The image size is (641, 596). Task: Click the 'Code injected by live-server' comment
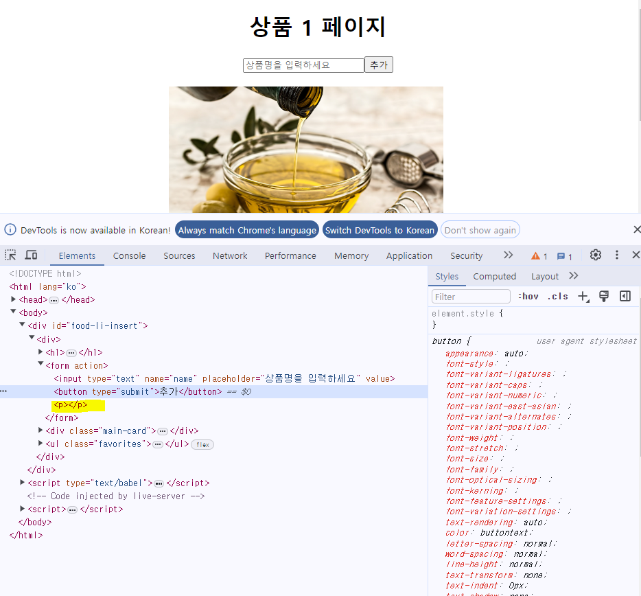pos(116,496)
